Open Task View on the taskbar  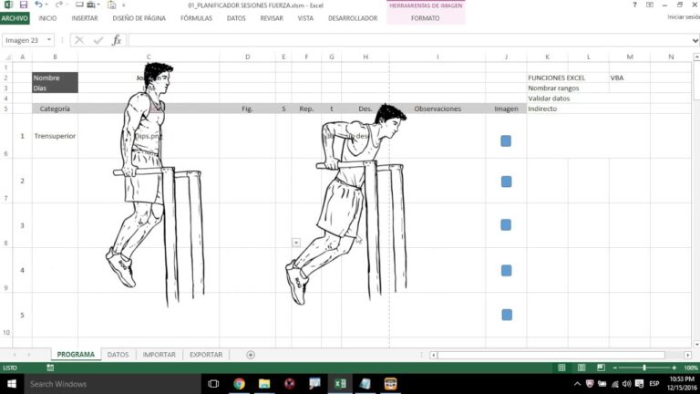213,384
